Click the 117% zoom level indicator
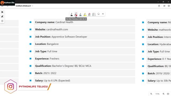The height and width of the screenshot is (96, 171). (157, 94)
